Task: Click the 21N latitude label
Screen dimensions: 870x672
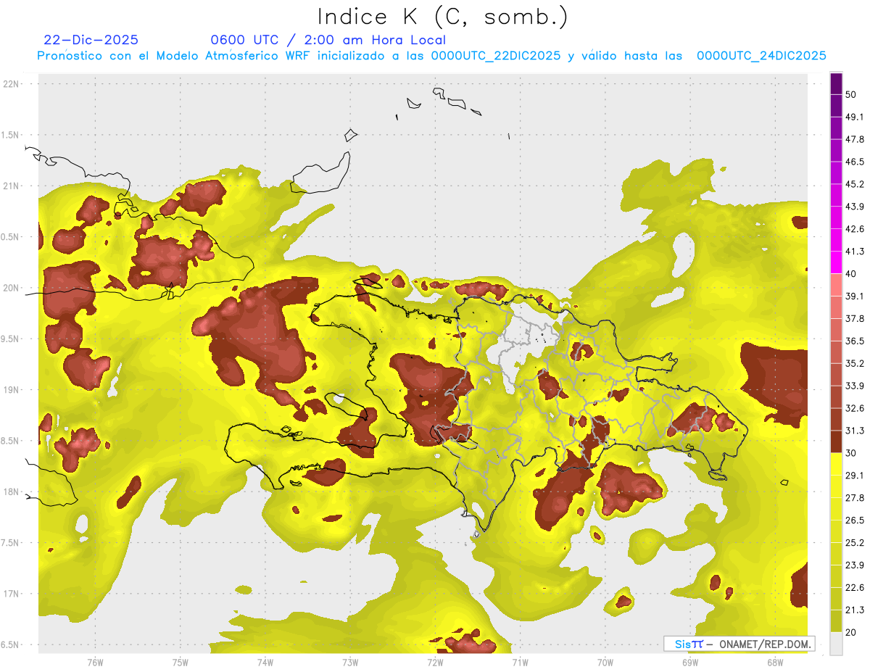Action: pos(12,186)
